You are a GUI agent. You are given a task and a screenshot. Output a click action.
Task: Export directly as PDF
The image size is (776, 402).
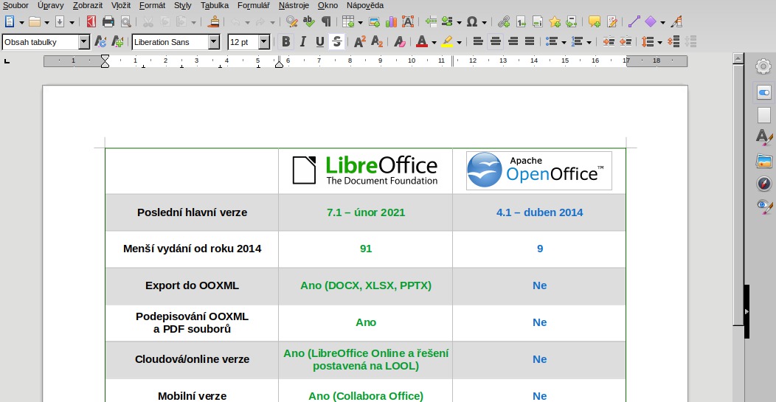click(91, 22)
